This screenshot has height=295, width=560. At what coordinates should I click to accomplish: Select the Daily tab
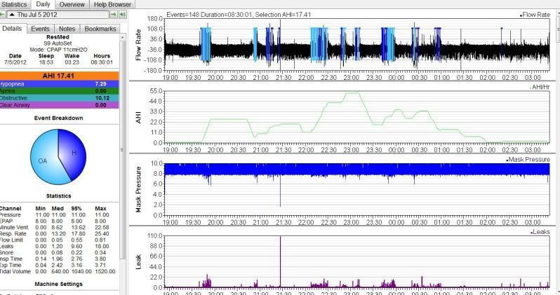point(44,4)
